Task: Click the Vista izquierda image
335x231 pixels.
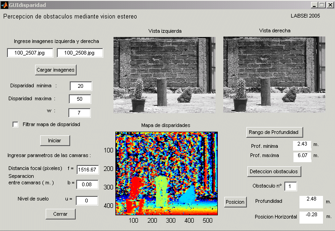Action: [164, 75]
